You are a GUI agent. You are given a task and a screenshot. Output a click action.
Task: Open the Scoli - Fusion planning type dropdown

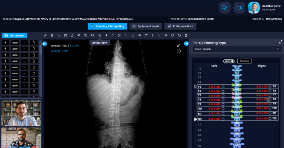coord(237,49)
